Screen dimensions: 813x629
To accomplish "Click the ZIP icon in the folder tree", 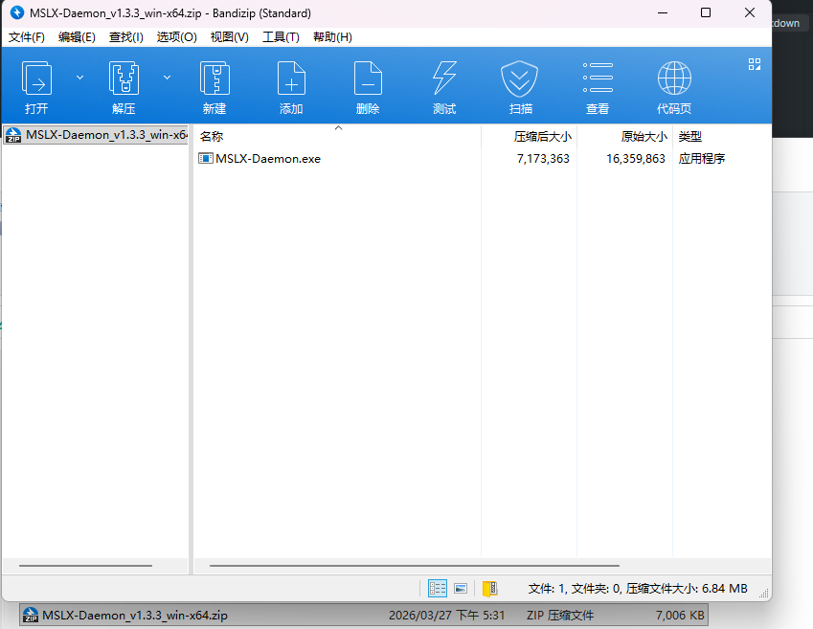I will [13, 135].
